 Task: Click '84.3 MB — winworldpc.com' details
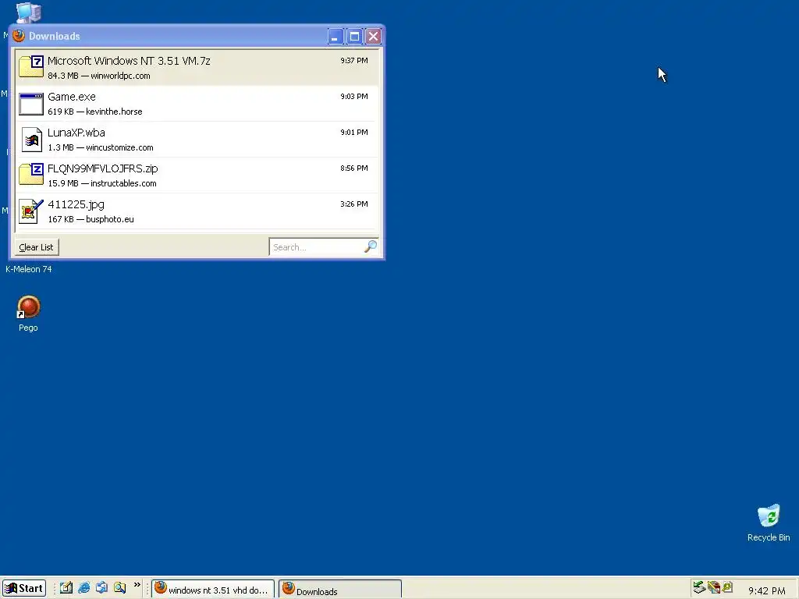[x=99, y=76]
